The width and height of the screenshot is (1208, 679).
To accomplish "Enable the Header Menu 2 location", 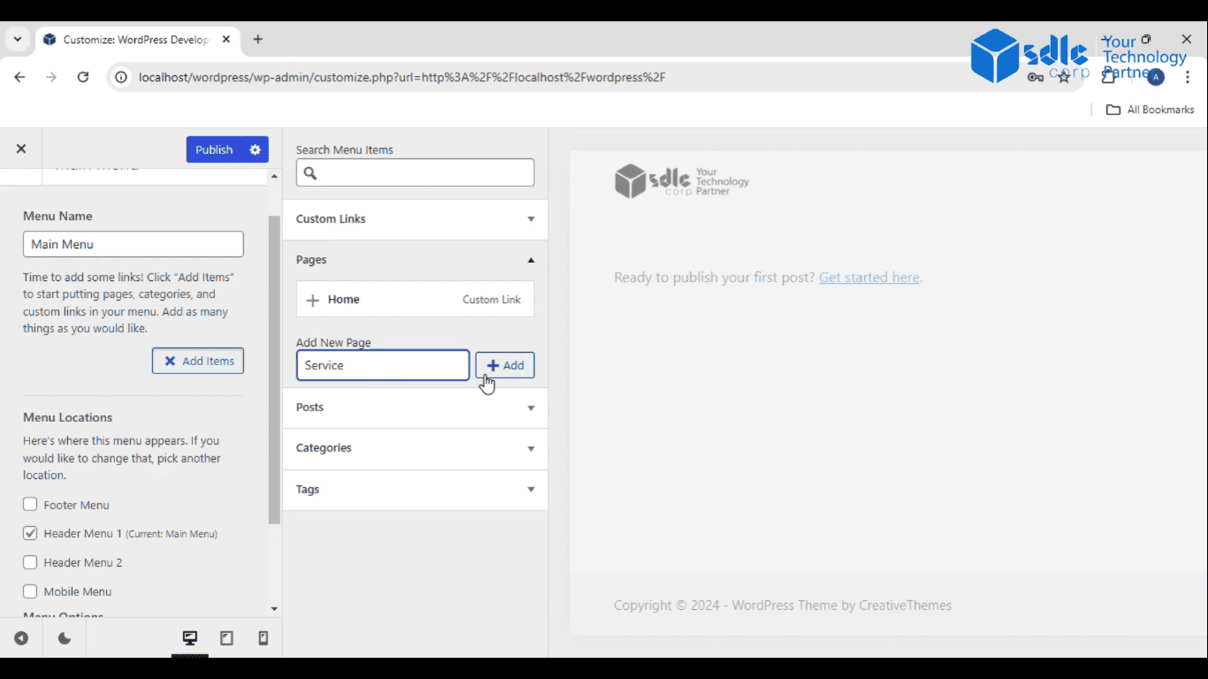I will pyautogui.click(x=30, y=561).
